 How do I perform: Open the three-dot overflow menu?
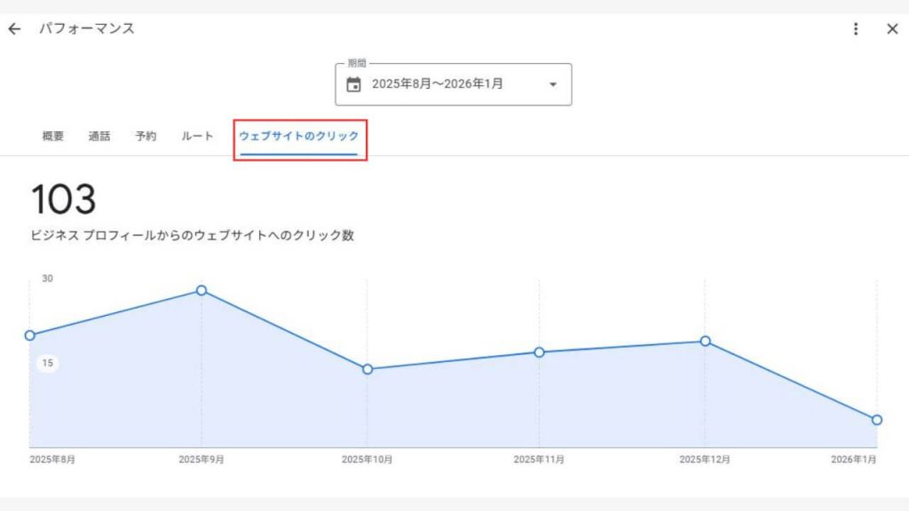[x=855, y=28]
